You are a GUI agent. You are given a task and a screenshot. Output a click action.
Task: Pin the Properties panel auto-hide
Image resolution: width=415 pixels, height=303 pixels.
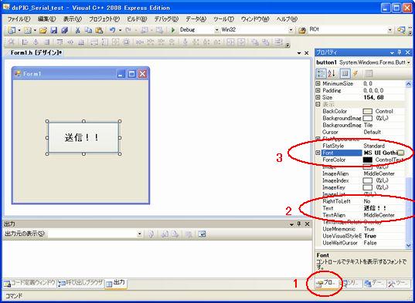pos(400,52)
